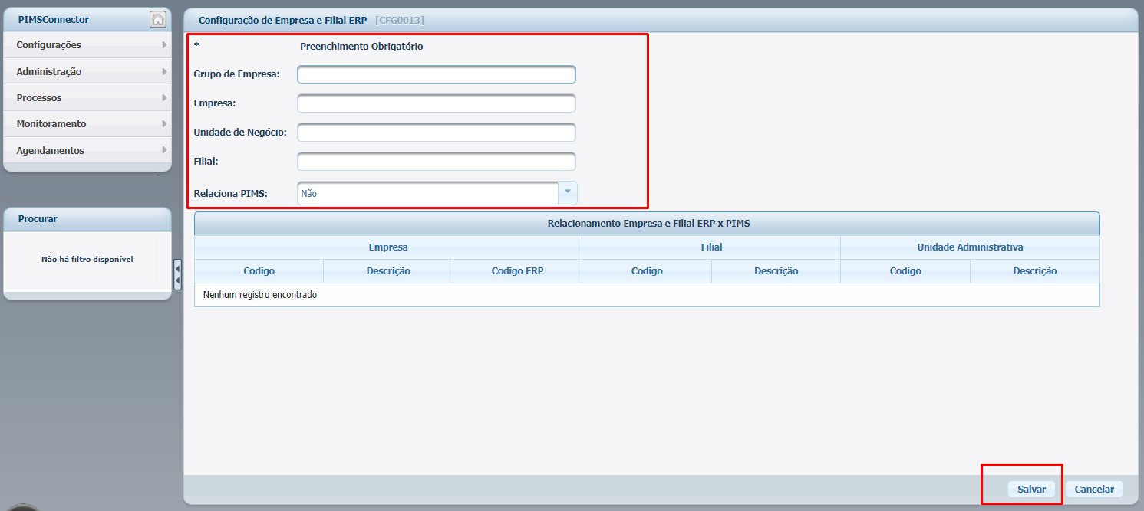Open the Processos menu
The image size is (1144, 511).
87,97
